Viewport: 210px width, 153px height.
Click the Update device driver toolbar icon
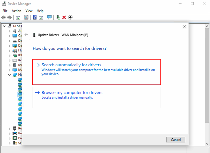(x=58, y=17)
